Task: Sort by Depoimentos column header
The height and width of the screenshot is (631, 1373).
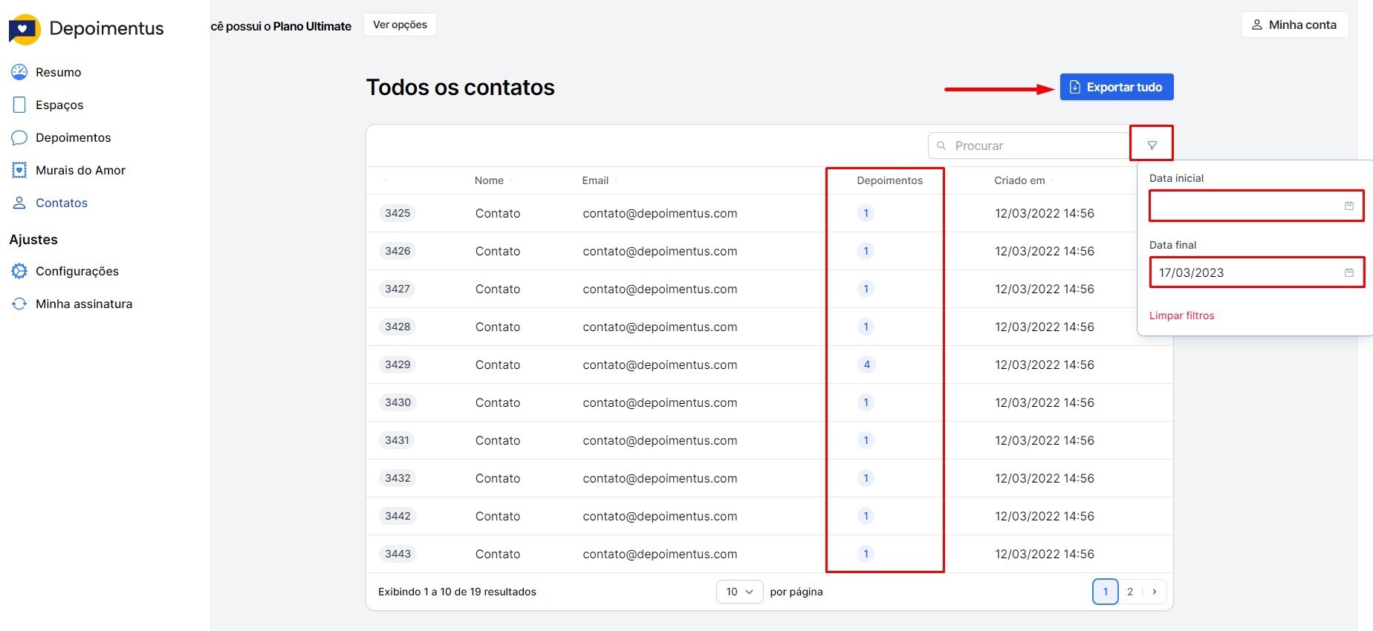Action: pyautogui.click(x=889, y=180)
